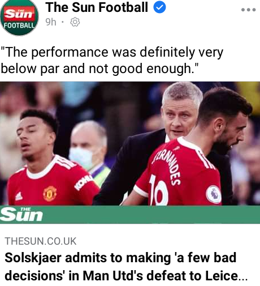The image size is (260, 286).
Task: Click the green banner below photo
Action: point(130,215)
